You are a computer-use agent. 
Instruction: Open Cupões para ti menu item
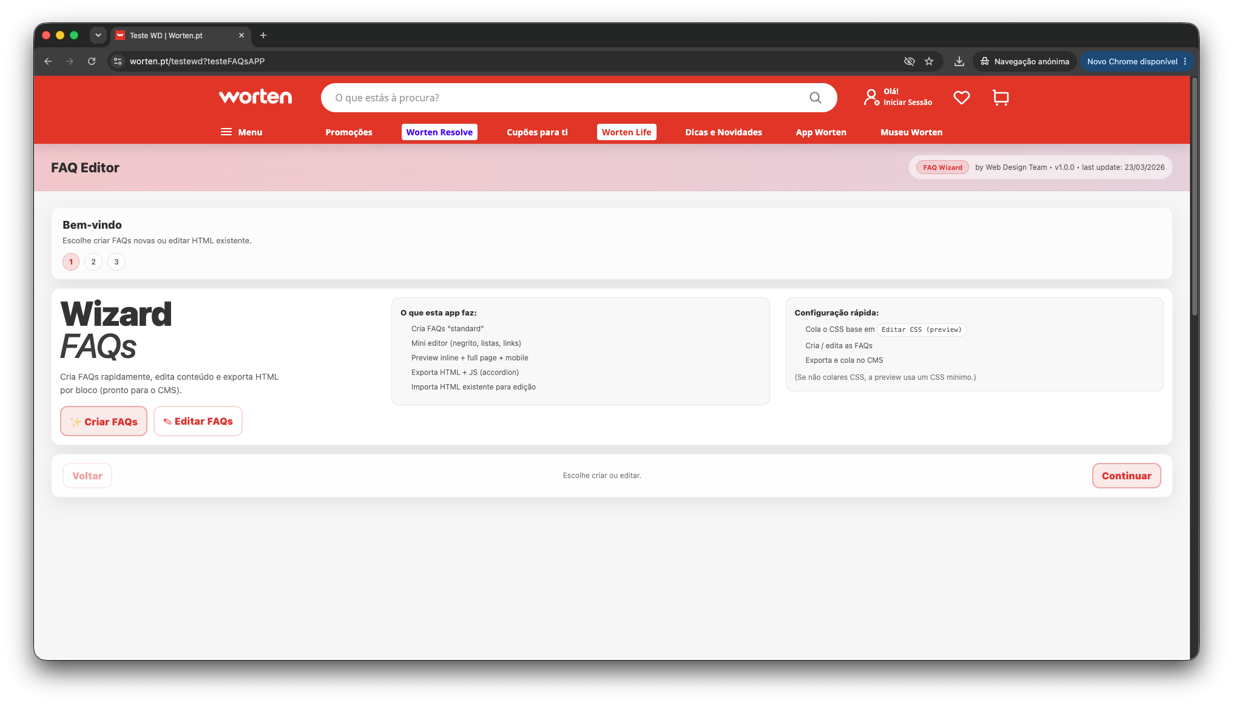tap(537, 132)
